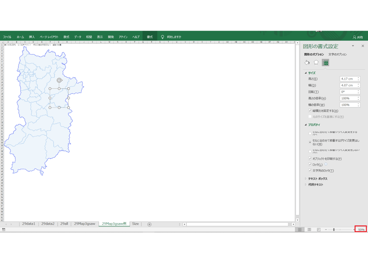The width and height of the screenshot is (368, 263).
Task: Switch to Page Layout view icon
Action: tap(309, 230)
